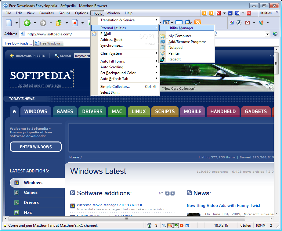Image resolution: width=282 pixels, height=231 pixels.
Task: Click the ENTER WINDOWS button
Action: [x=36, y=147]
